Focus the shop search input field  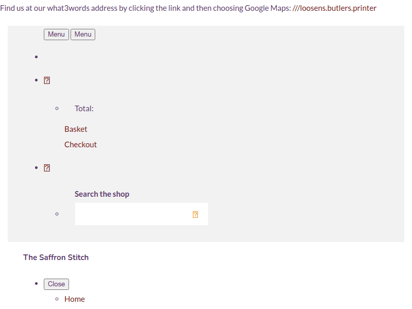point(131,214)
